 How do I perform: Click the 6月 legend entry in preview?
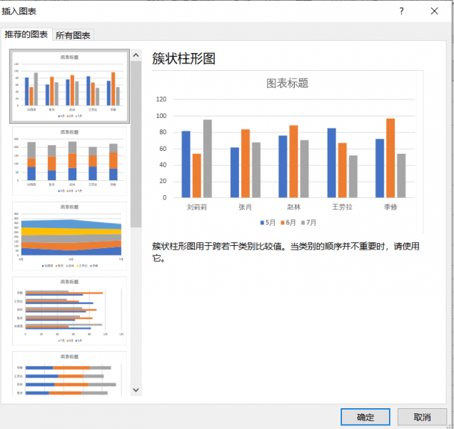click(289, 222)
